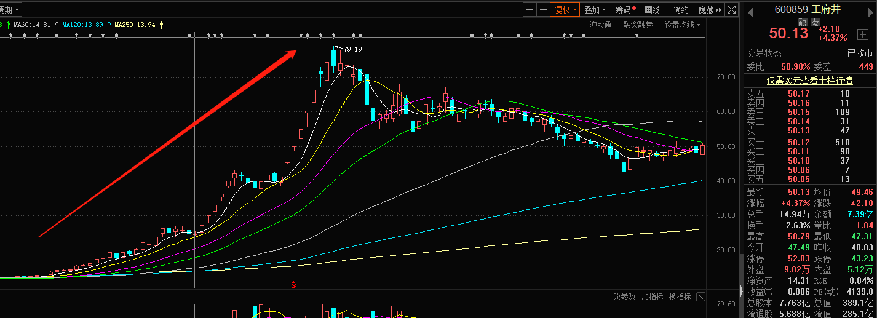Select 画线 drawing tools

652,10
